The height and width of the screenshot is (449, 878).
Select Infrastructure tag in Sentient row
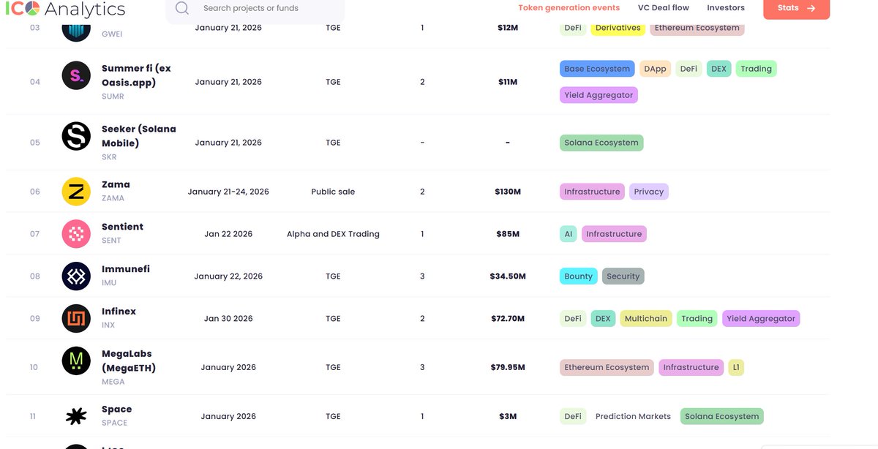(614, 234)
